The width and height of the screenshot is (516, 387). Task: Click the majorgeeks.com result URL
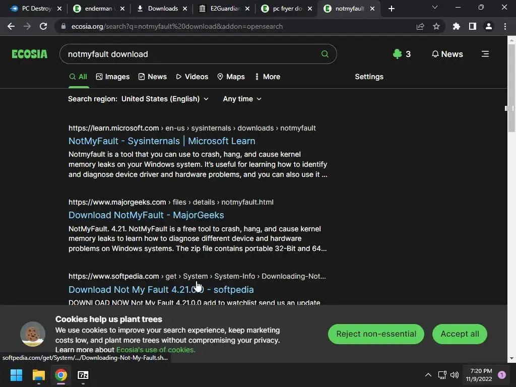(171, 202)
